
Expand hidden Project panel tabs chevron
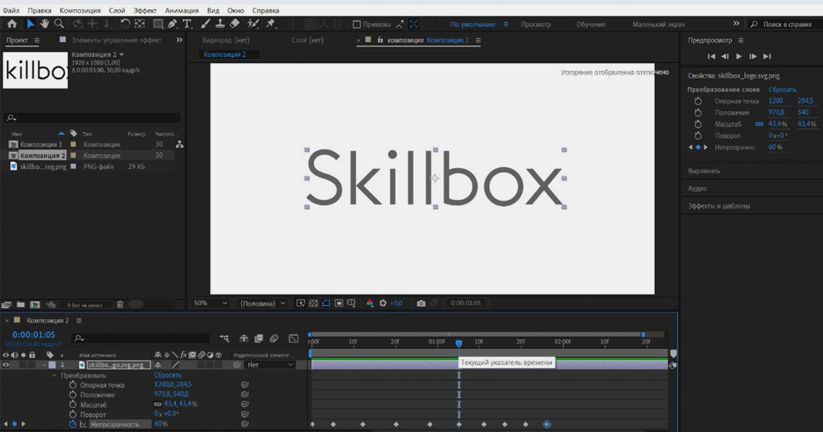[x=180, y=40]
